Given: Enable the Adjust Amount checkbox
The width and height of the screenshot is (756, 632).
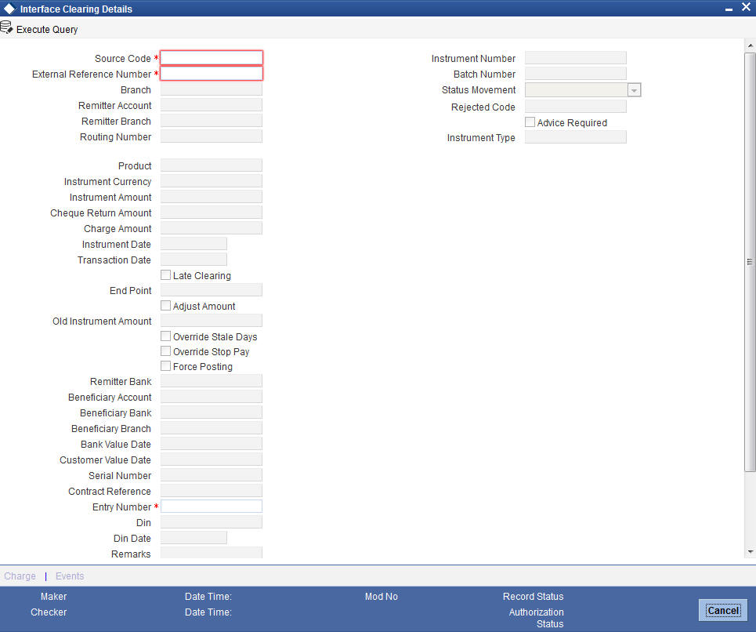Looking at the screenshot, I should point(165,305).
